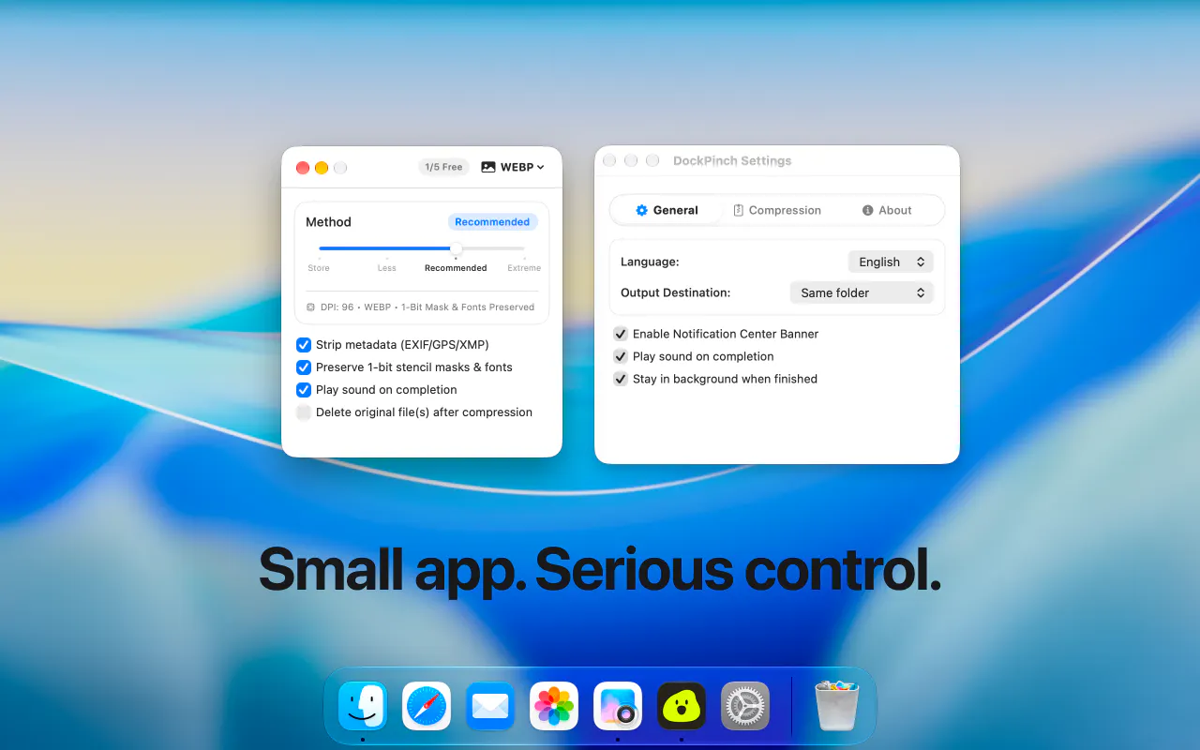Click the info icon on the About tab
Screen dimensions: 1200x750
(x=868, y=210)
